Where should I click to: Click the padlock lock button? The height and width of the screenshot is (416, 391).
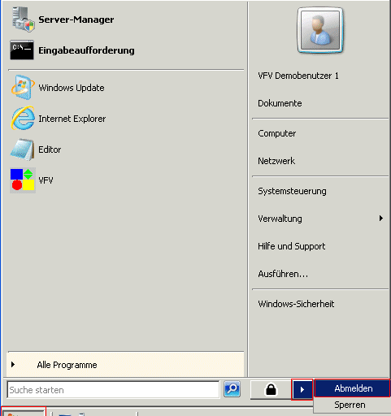(271, 389)
